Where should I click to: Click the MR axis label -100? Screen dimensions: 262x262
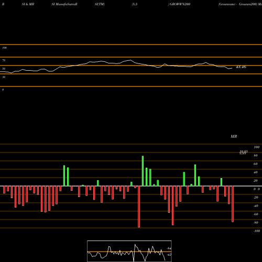point(257,231)
